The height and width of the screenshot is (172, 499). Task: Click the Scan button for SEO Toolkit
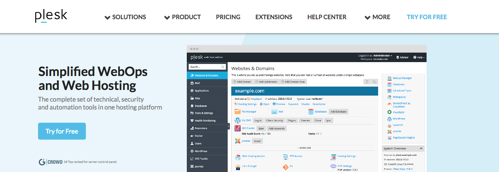[x=261, y=128]
